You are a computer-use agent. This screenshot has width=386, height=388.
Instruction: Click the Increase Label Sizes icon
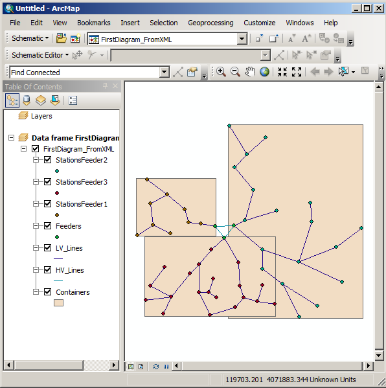point(306,39)
